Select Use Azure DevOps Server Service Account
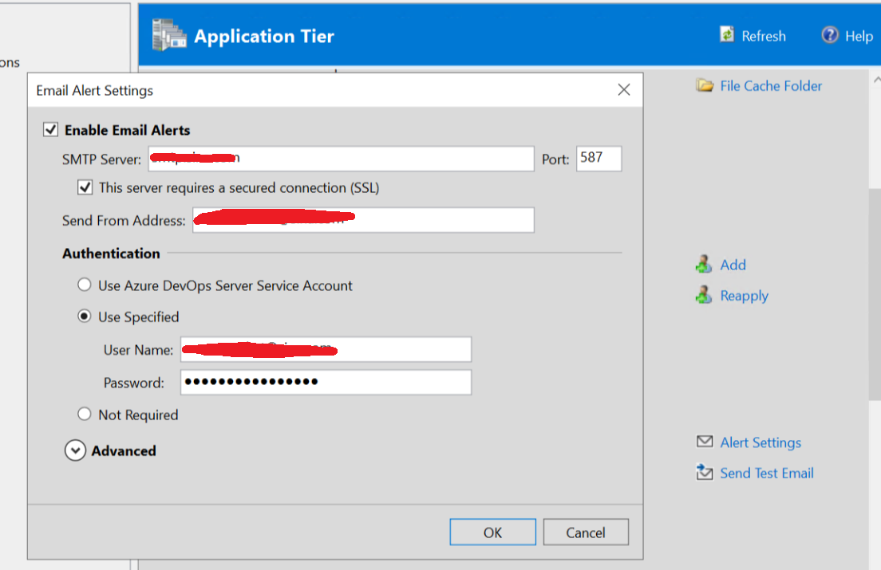This screenshot has height=570, width=881. [85, 285]
